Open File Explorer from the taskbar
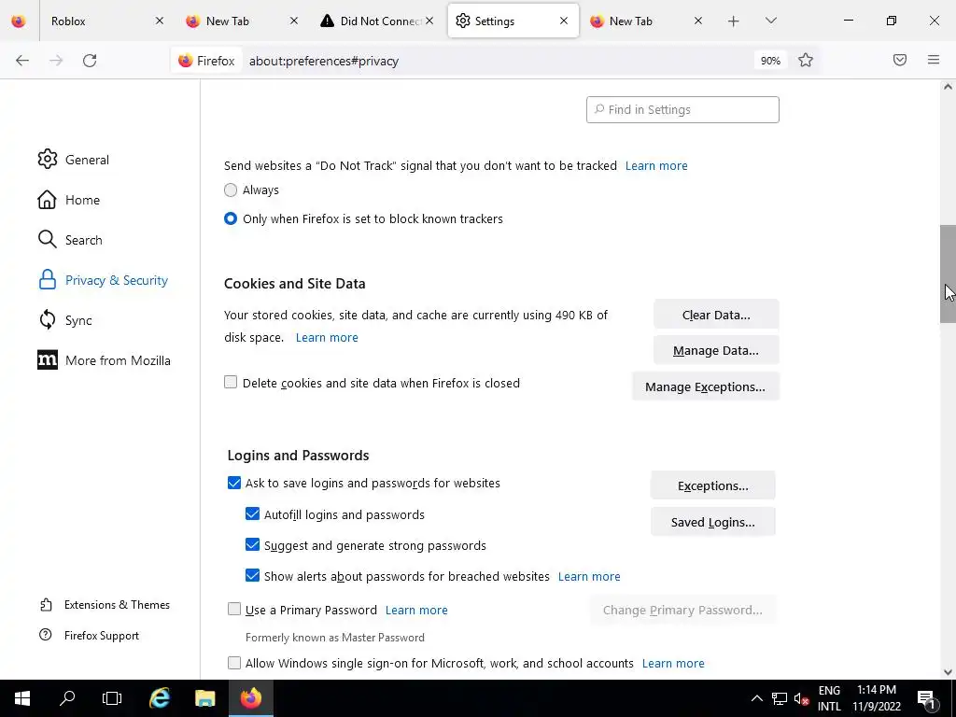Screen dimensions: 956x717 pos(204,698)
